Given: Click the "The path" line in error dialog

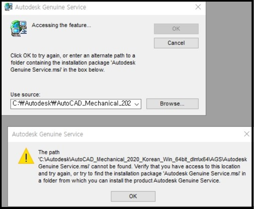Looking at the screenshot, I should [49, 152].
